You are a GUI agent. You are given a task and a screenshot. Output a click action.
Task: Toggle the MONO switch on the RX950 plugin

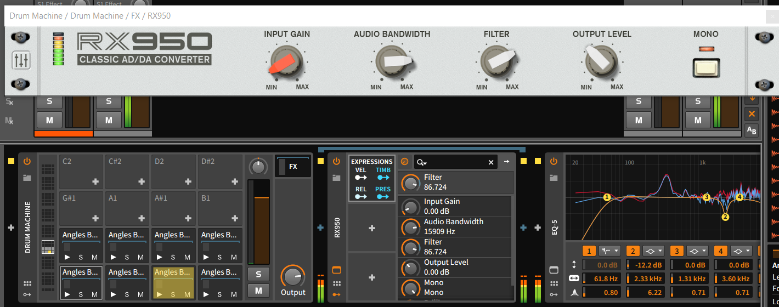click(x=705, y=68)
